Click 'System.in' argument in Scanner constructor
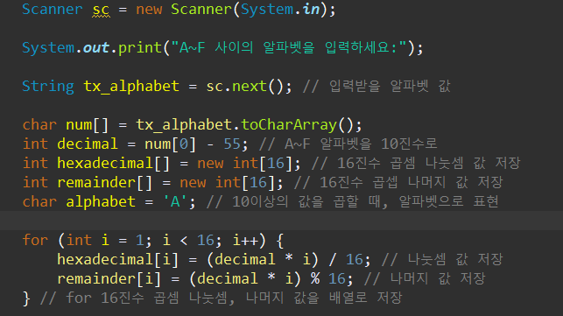563x316 pixels. pos(280,9)
